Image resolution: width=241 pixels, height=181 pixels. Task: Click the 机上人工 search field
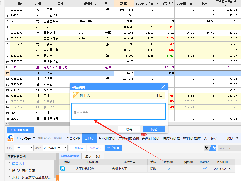(x=229, y=148)
